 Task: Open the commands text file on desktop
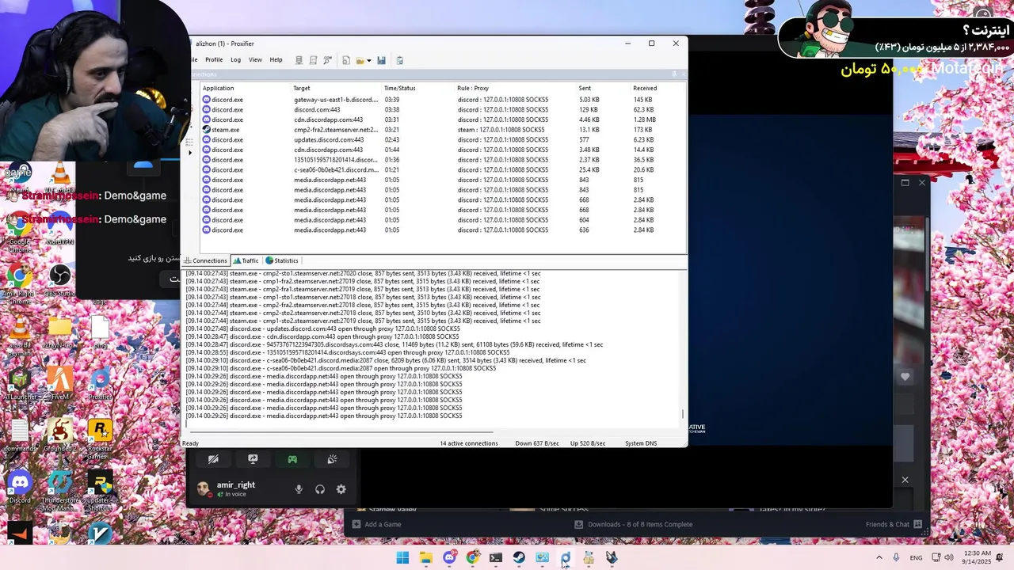20,435
